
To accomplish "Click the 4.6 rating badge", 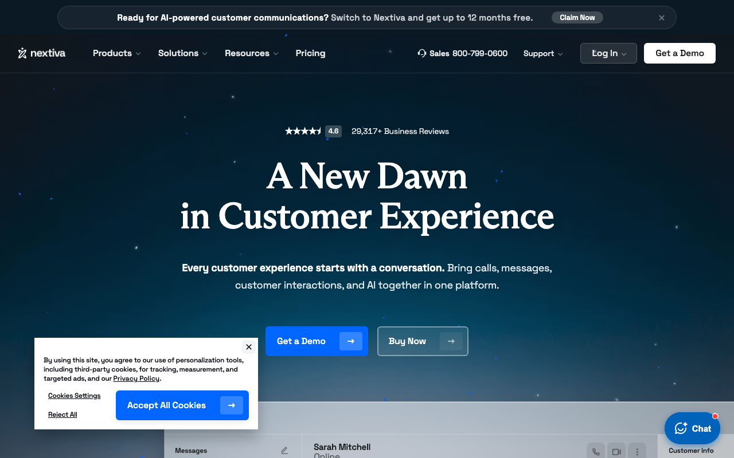I will [333, 131].
